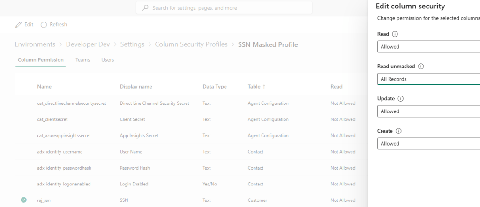This screenshot has height=207, width=480.
Task: Click info icon next to Read
Action: click(395, 34)
